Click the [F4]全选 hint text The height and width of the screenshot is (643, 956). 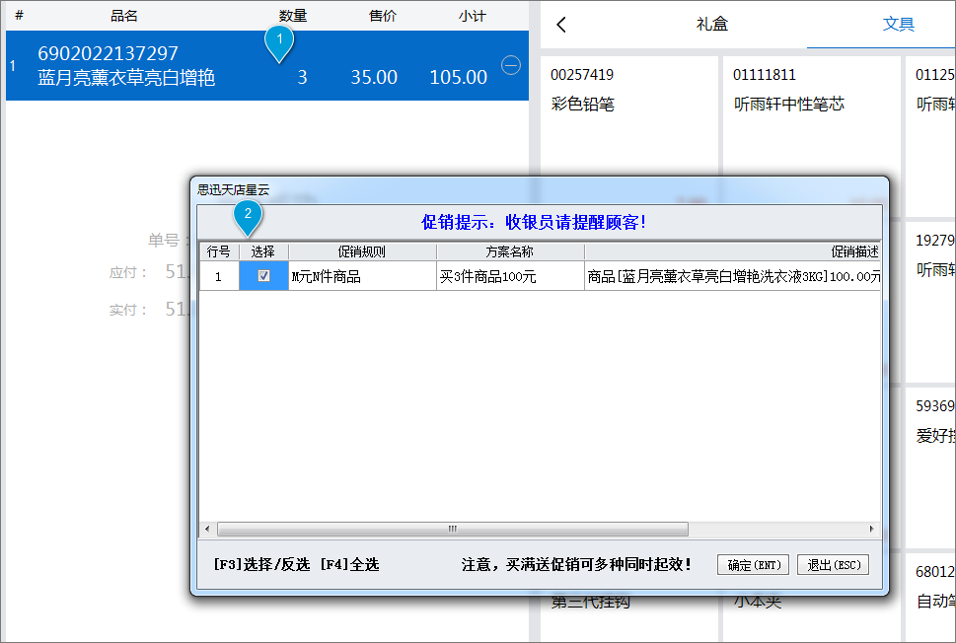(349, 565)
